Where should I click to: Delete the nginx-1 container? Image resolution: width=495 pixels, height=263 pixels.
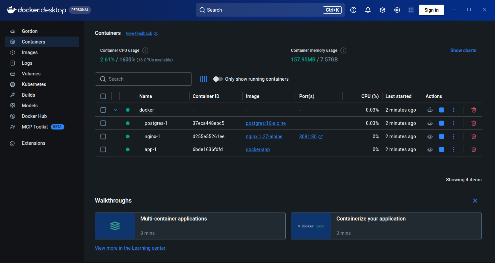point(474,136)
